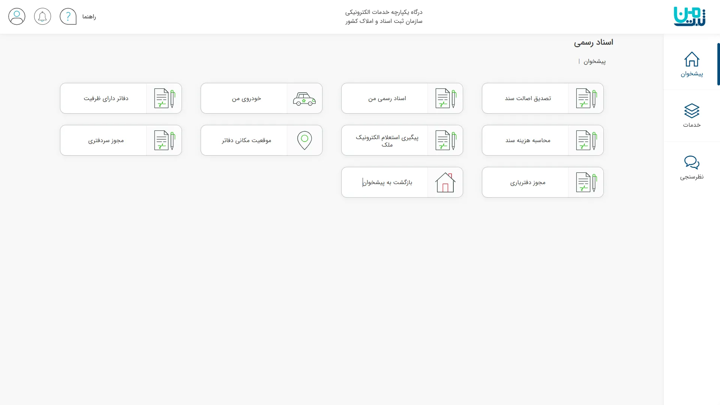Viewport: 720px width, 405px height.
Task: Click the site logo in top right
Action: (x=689, y=16)
